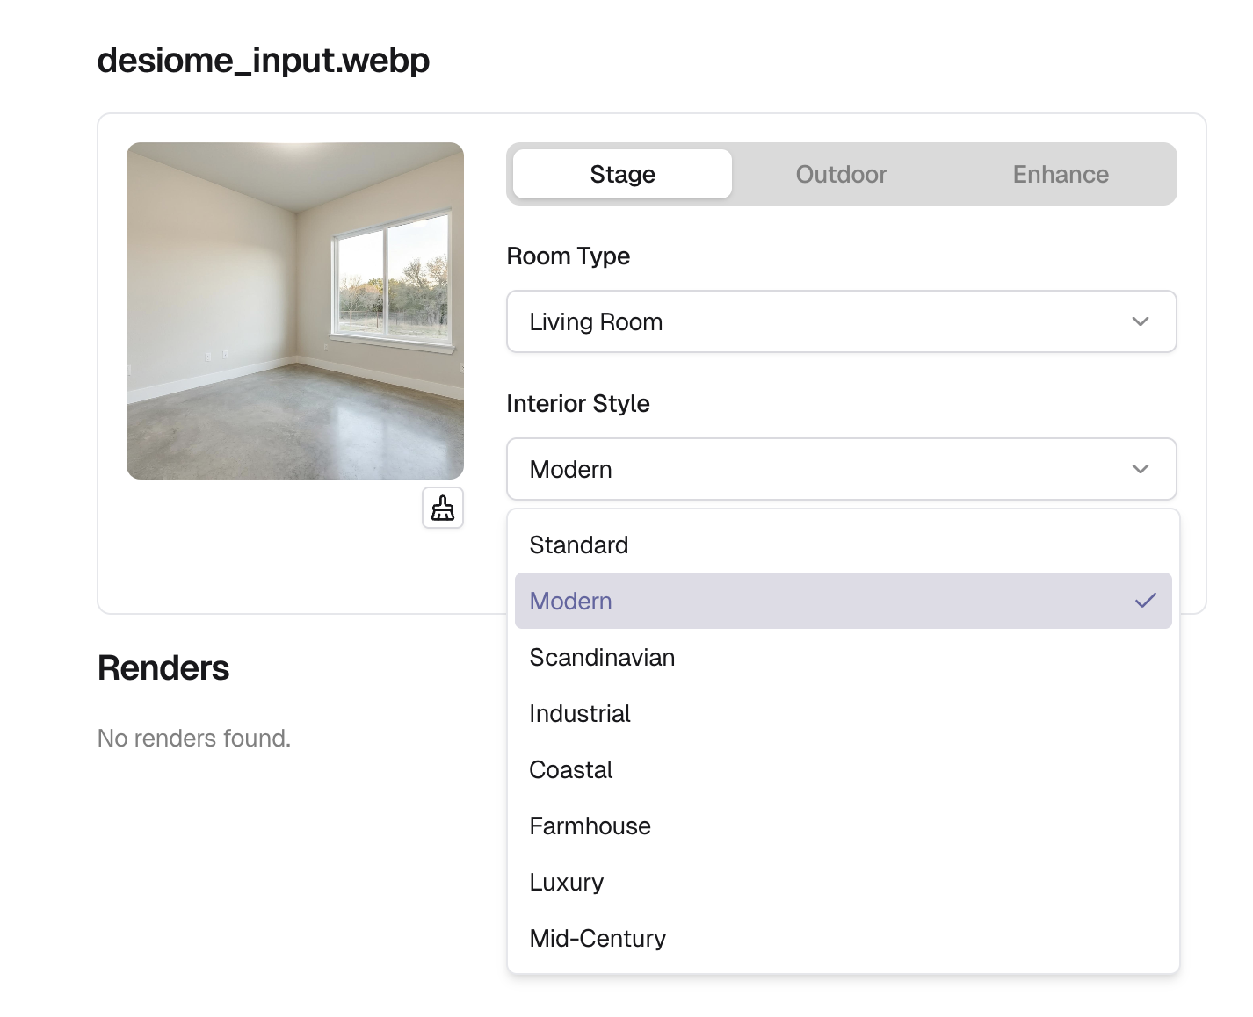Click the chevron arrow in the Interior Style field
Screen dimensions: 1253x1017
tap(1141, 469)
